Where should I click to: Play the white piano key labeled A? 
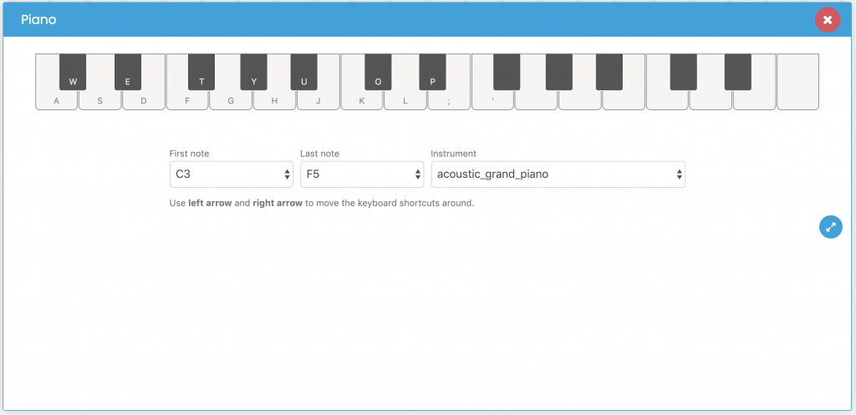(x=56, y=100)
